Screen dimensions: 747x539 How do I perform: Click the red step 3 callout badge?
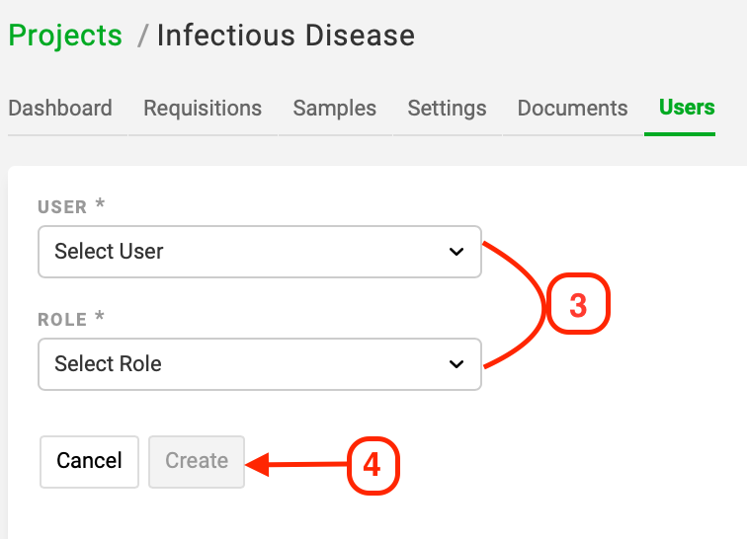click(x=578, y=304)
